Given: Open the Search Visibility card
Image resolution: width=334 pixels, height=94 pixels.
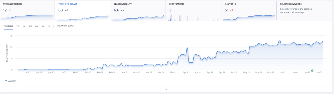Looking at the screenshot, I should click(138, 10).
